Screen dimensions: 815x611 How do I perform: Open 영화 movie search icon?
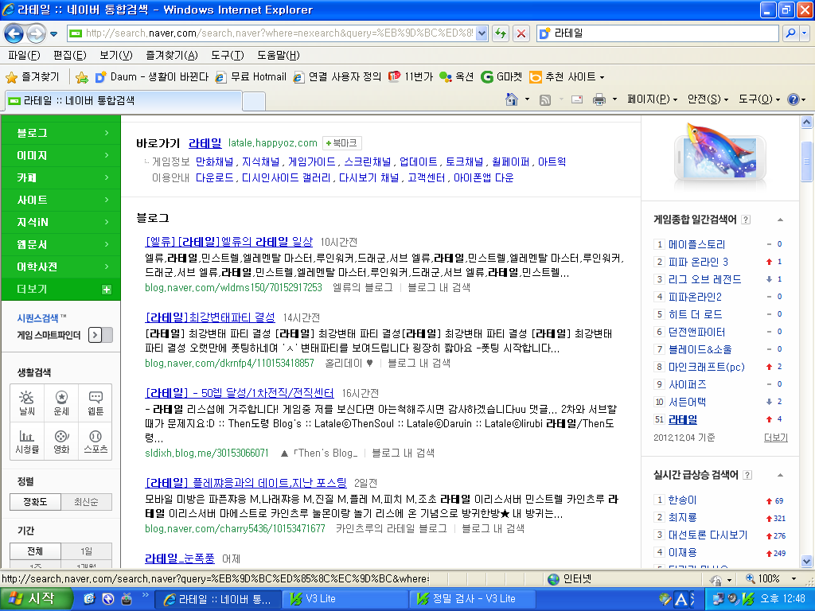click(61, 441)
